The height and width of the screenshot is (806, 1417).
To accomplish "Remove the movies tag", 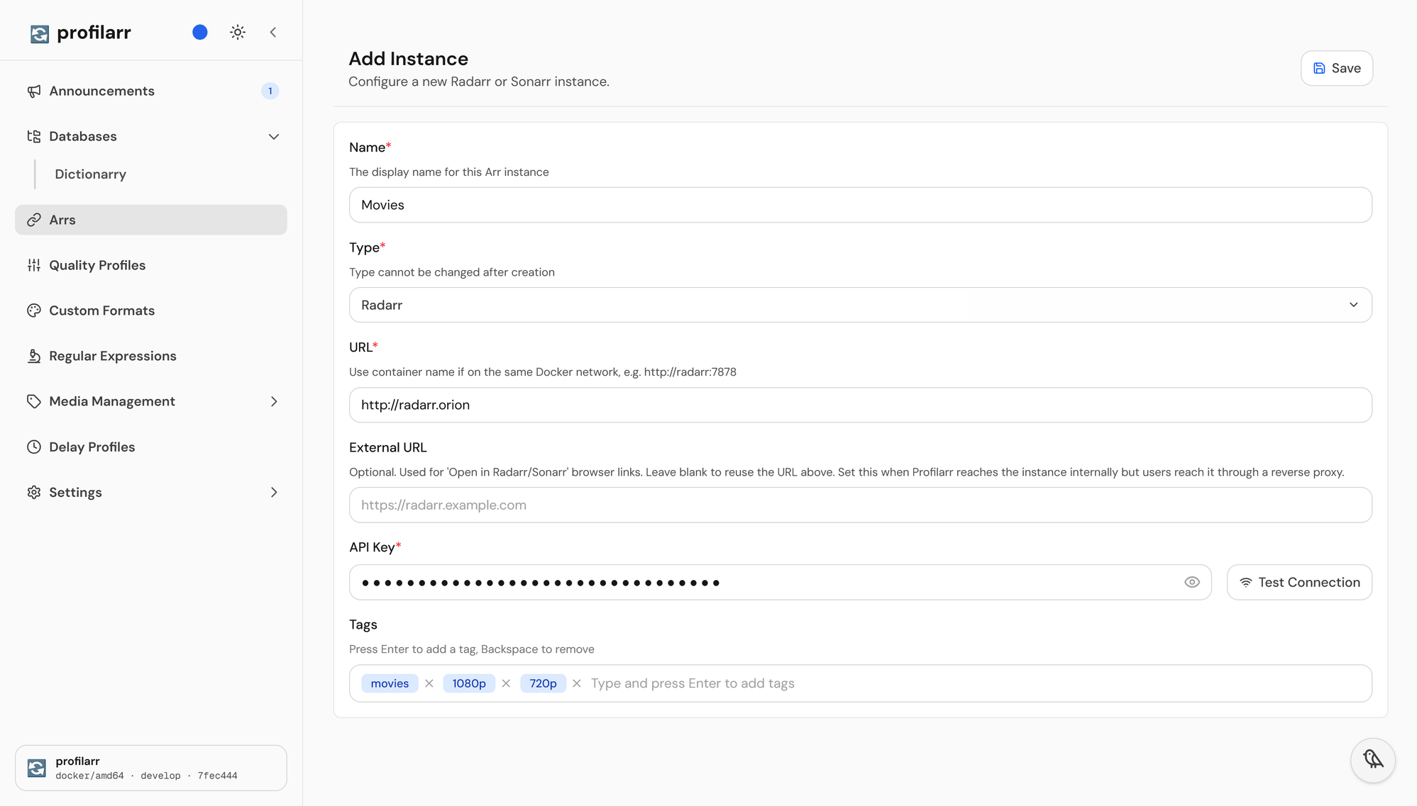I will [x=429, y=683].
